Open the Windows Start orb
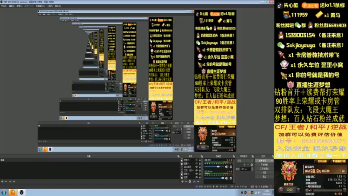 (x=4, y=193)
